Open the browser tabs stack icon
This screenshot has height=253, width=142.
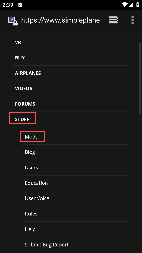tap(114, 20)
